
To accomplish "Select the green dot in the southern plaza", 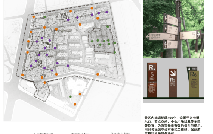I will 70,97.
